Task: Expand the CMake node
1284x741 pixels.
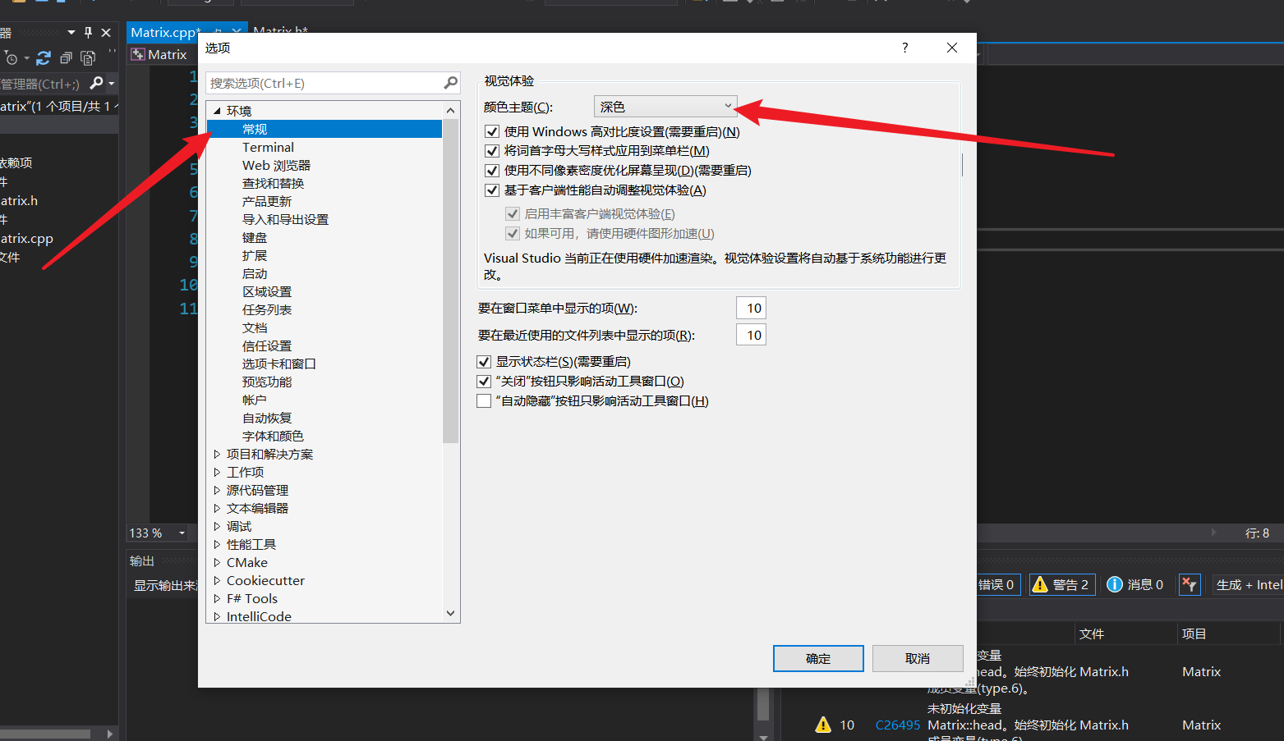Action: 217,562
